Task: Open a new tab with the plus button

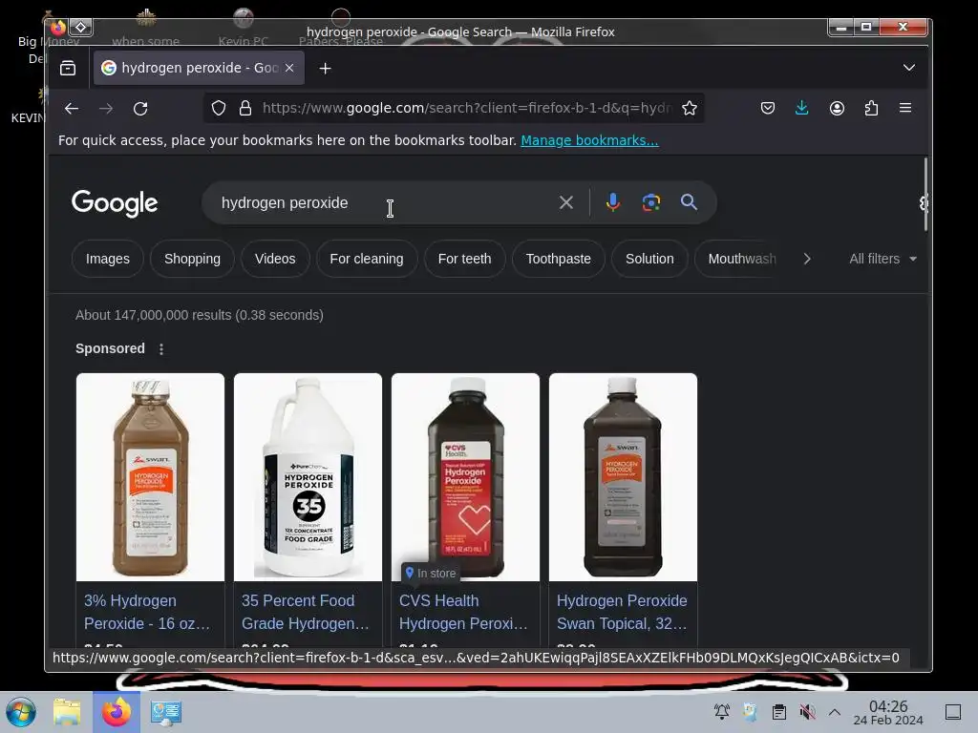Action: (x=325, y=69)
